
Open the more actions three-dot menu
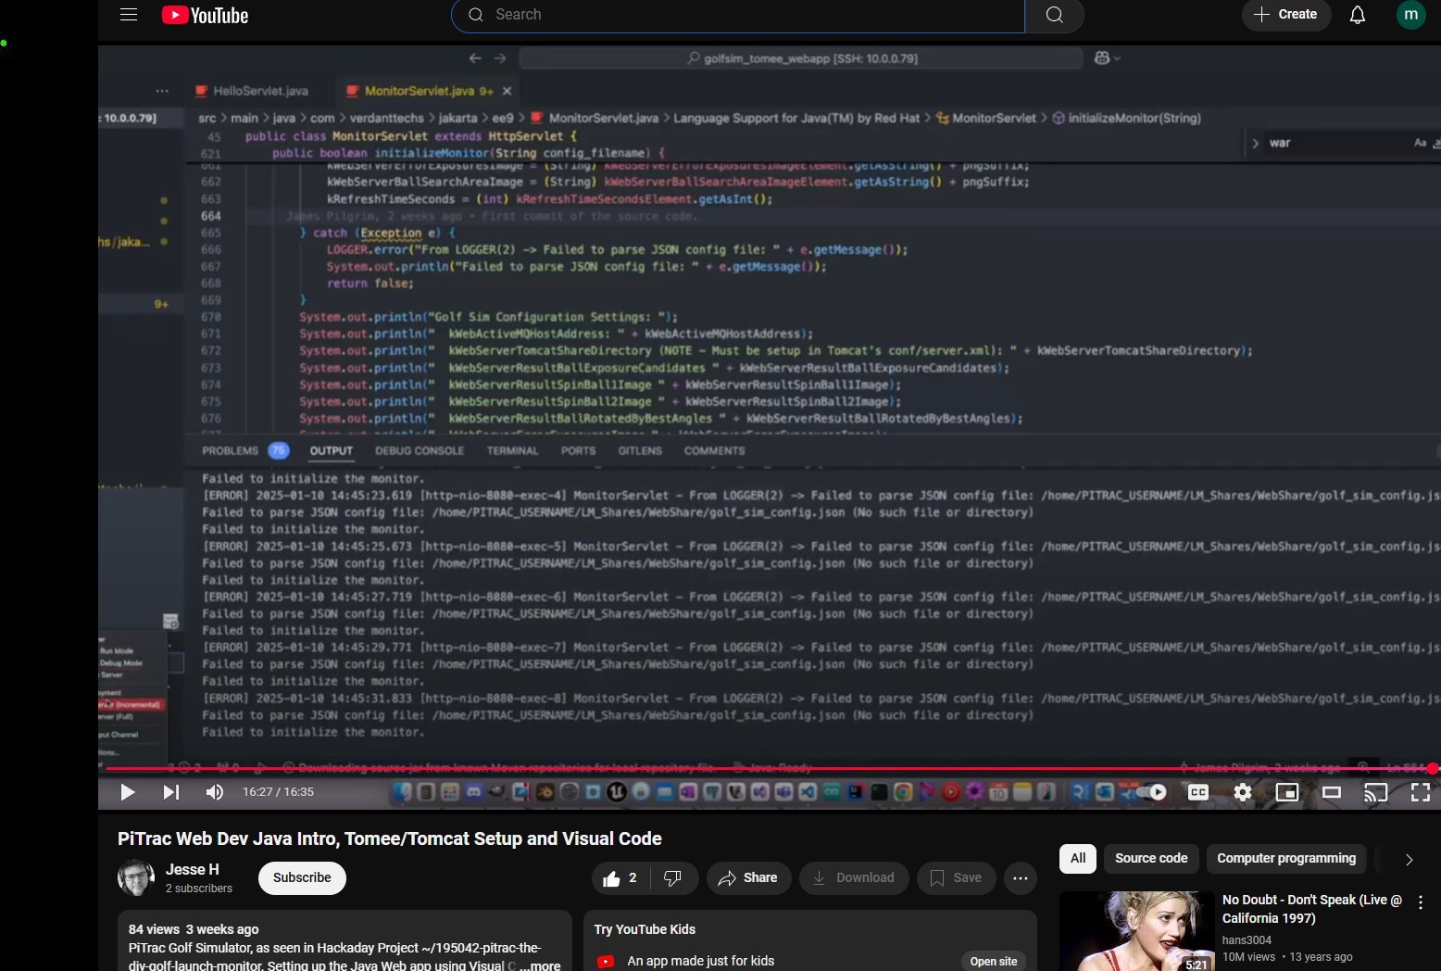tap(1020, 878)
